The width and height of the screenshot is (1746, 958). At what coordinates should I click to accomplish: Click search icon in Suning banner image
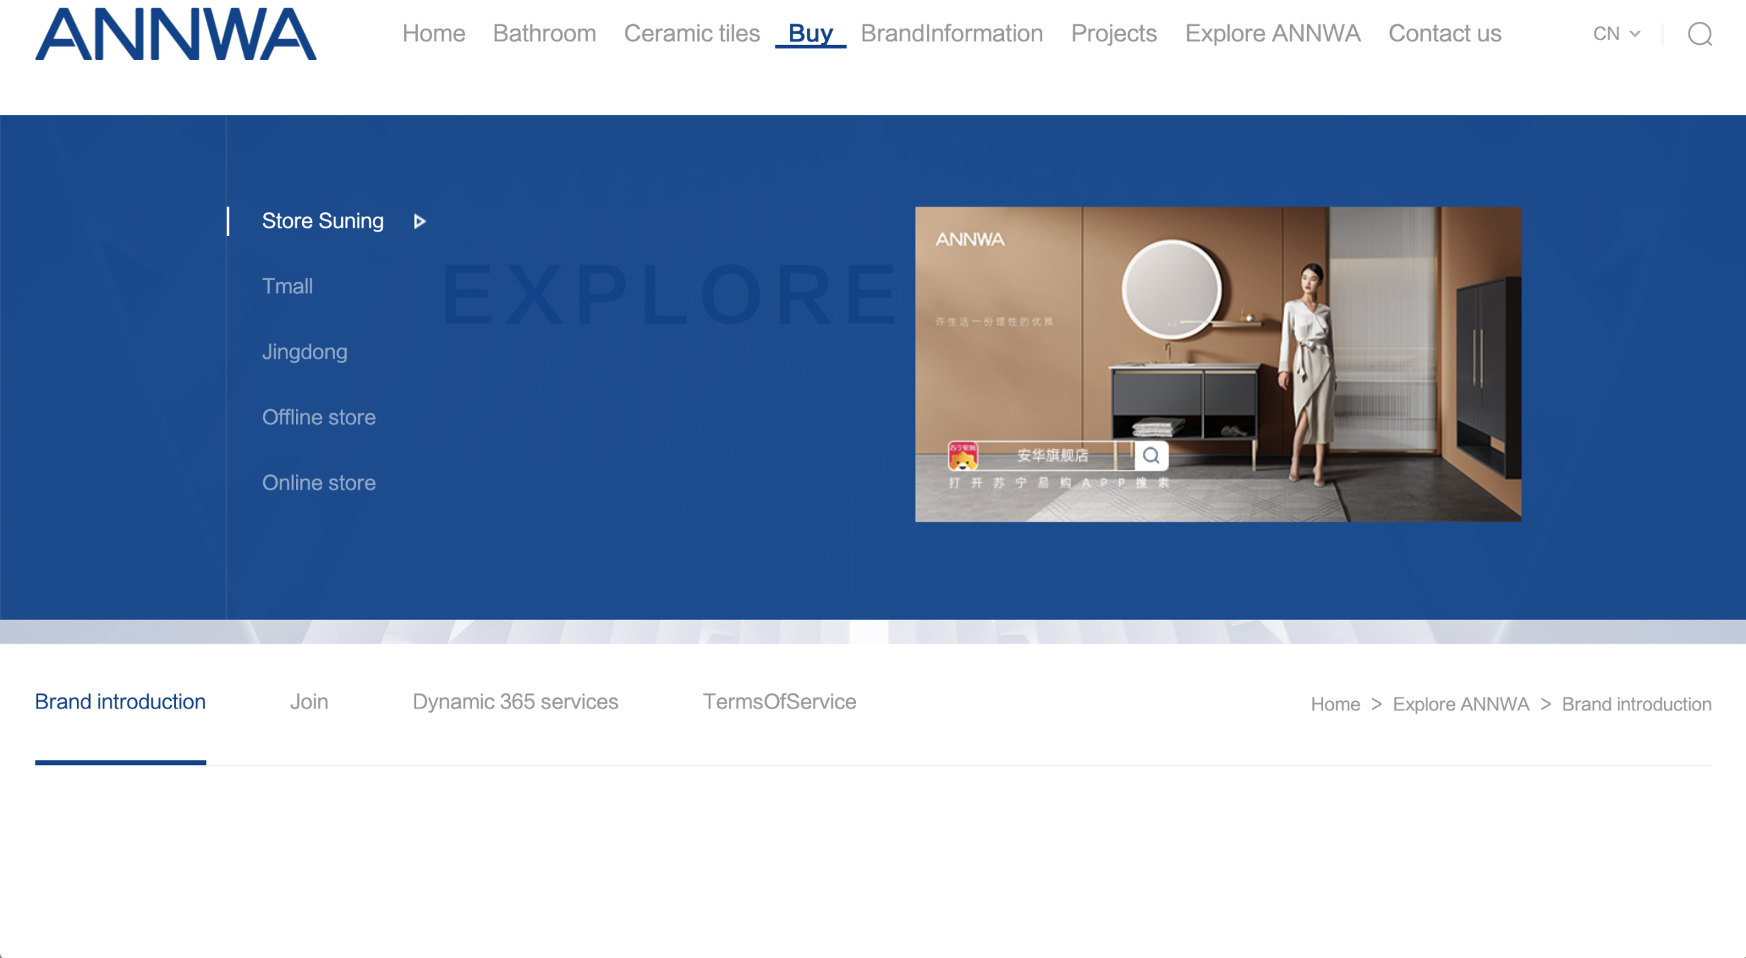pyautogui.click(x=1151, y=455)
